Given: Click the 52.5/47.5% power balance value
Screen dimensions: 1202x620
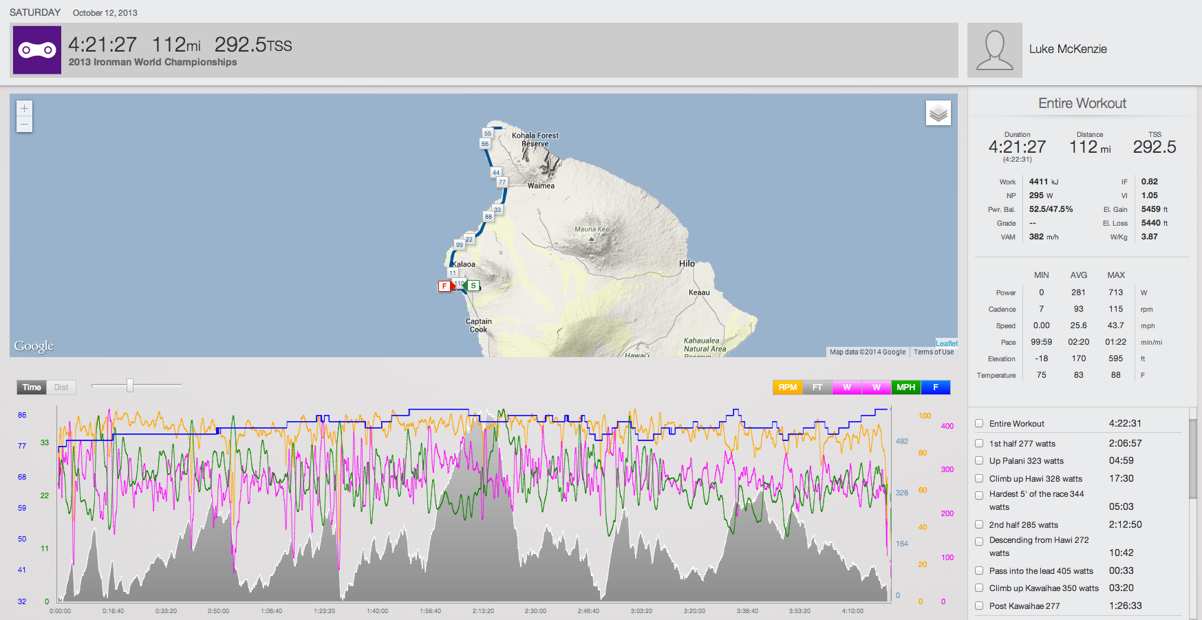Looking at the screenshot, I should click(x=1051, y=209).
